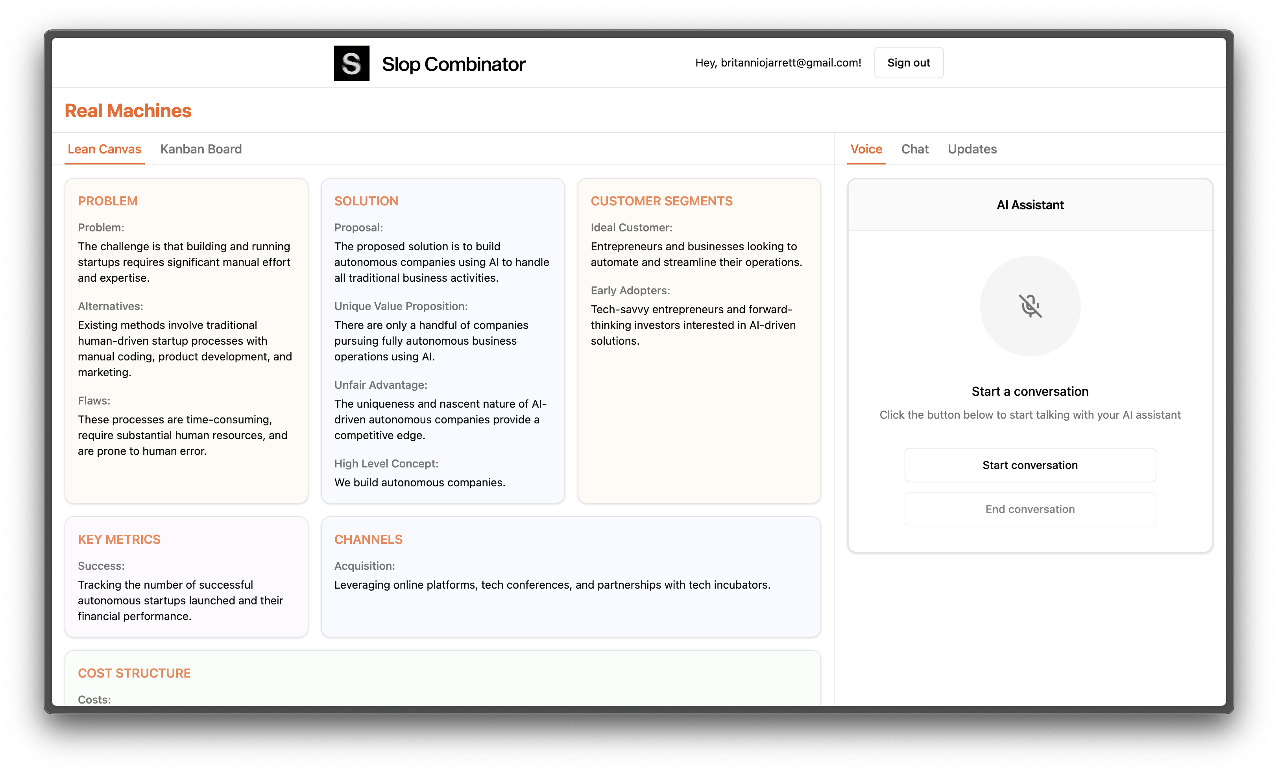Click the Start conversation button
This screenshot has width=1278, height=772.
[1030, 465]
